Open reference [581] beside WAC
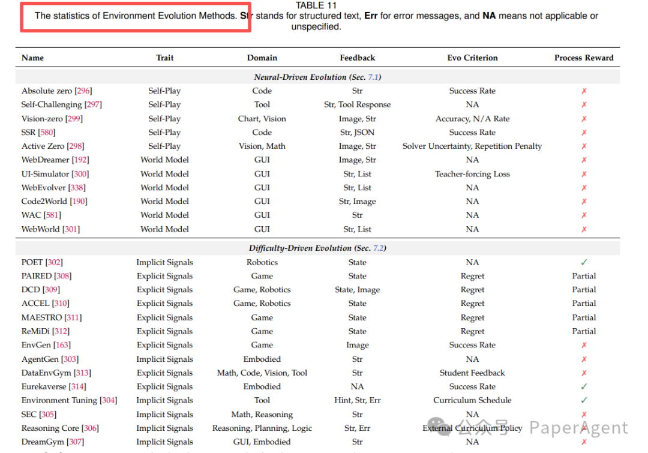 (x=52, y=215)
